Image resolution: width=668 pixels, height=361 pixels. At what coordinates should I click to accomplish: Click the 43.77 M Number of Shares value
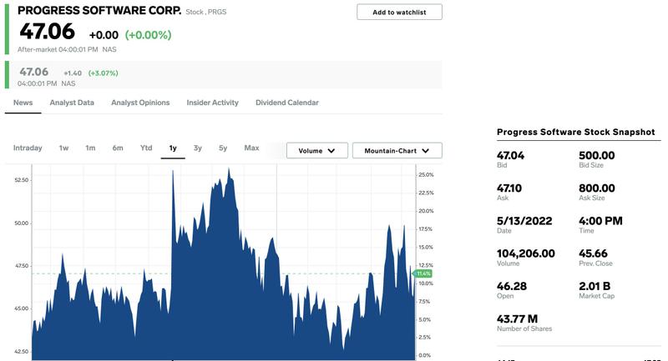(x=517, y=319)
